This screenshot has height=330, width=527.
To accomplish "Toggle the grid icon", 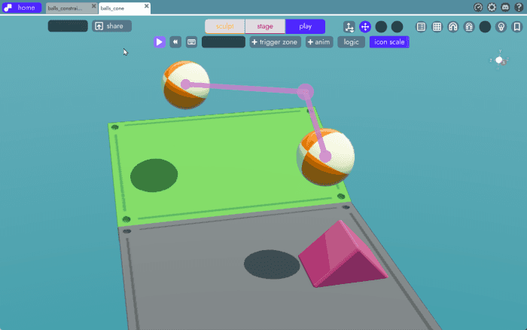I will tap(437, 26).
